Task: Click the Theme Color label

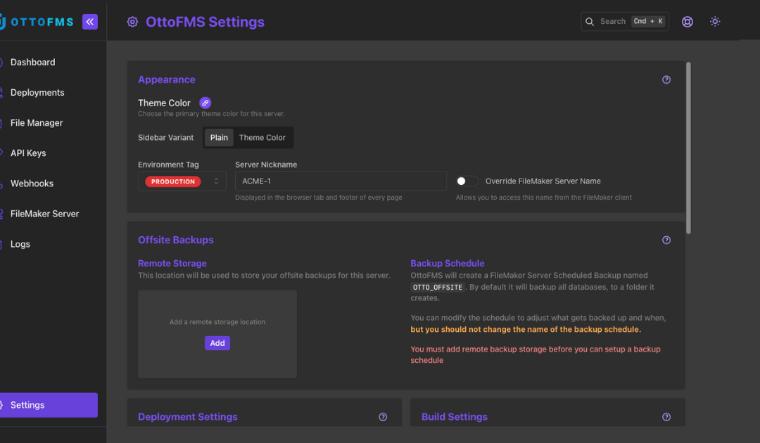Action: pos(164,103)
